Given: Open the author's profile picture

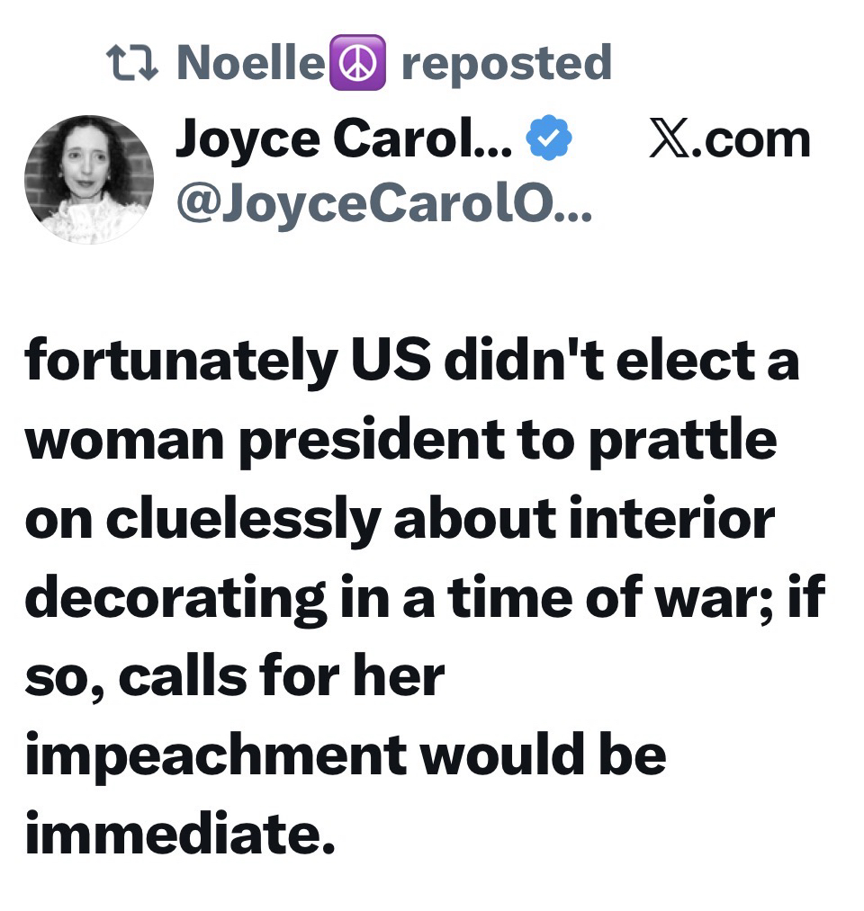Looking at the screenshot, I should (89, 179).
